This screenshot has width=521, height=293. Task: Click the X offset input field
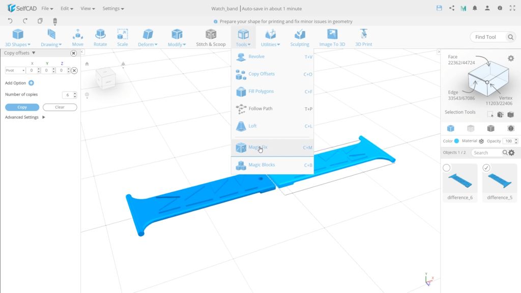pyautogui.click(x=32, y=70)
